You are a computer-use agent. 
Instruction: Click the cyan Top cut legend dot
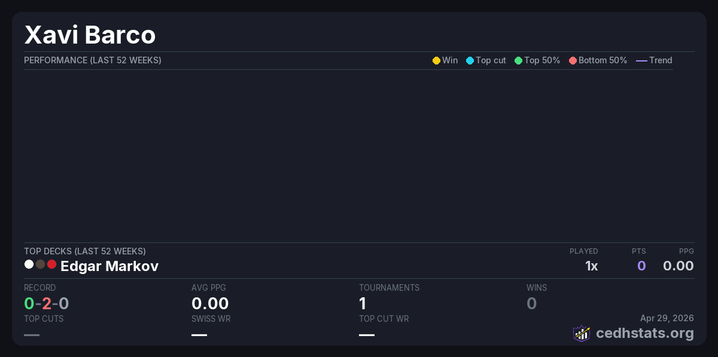[470, 60]
